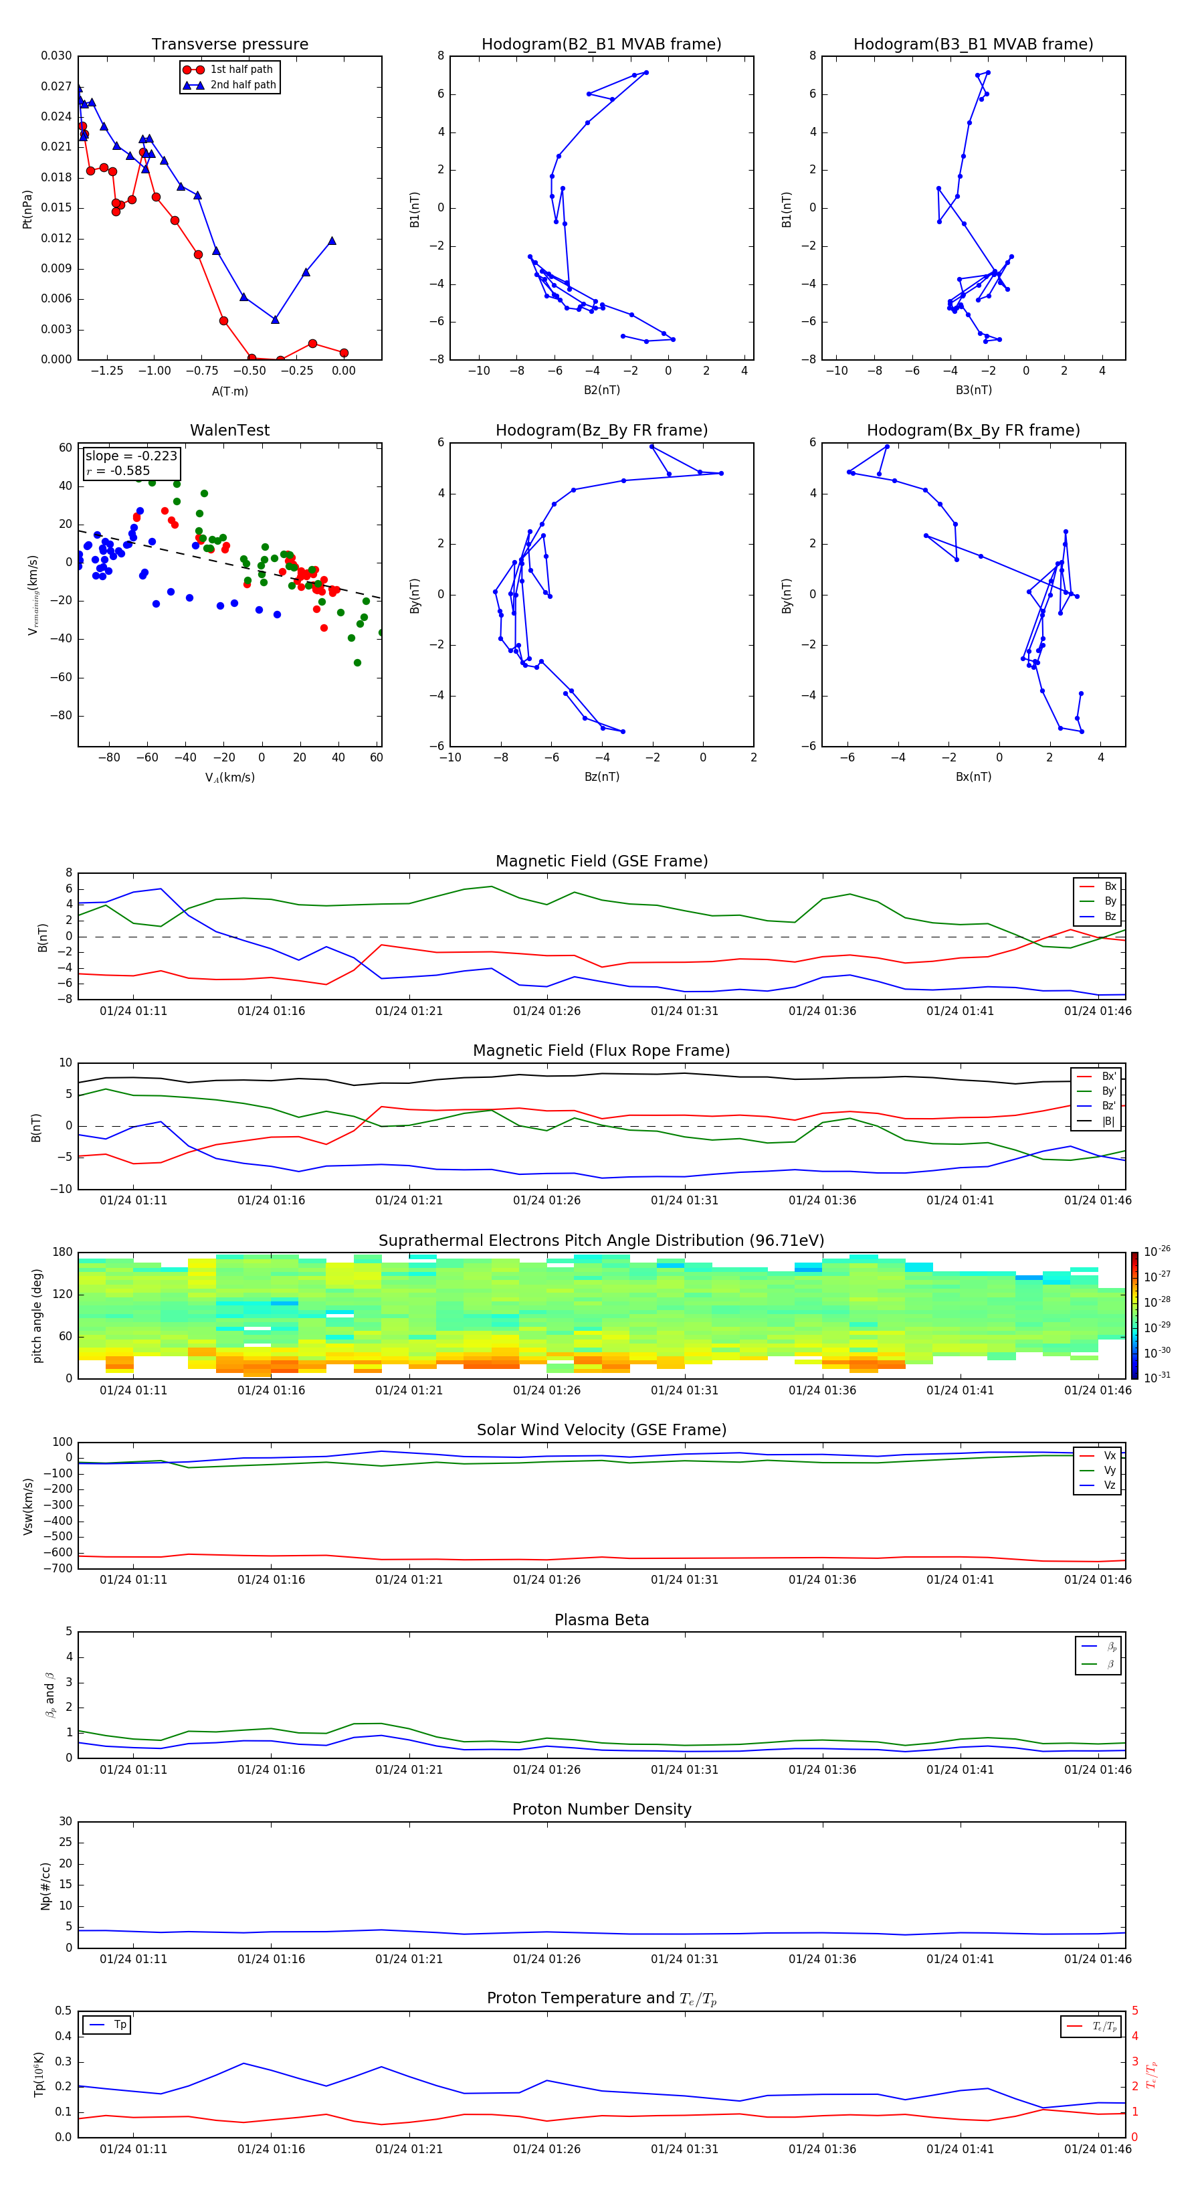Click the Vz legend entry in velocity panel
The width and height of the screenshot is (1204, 2208).
click(1098, 1485)
